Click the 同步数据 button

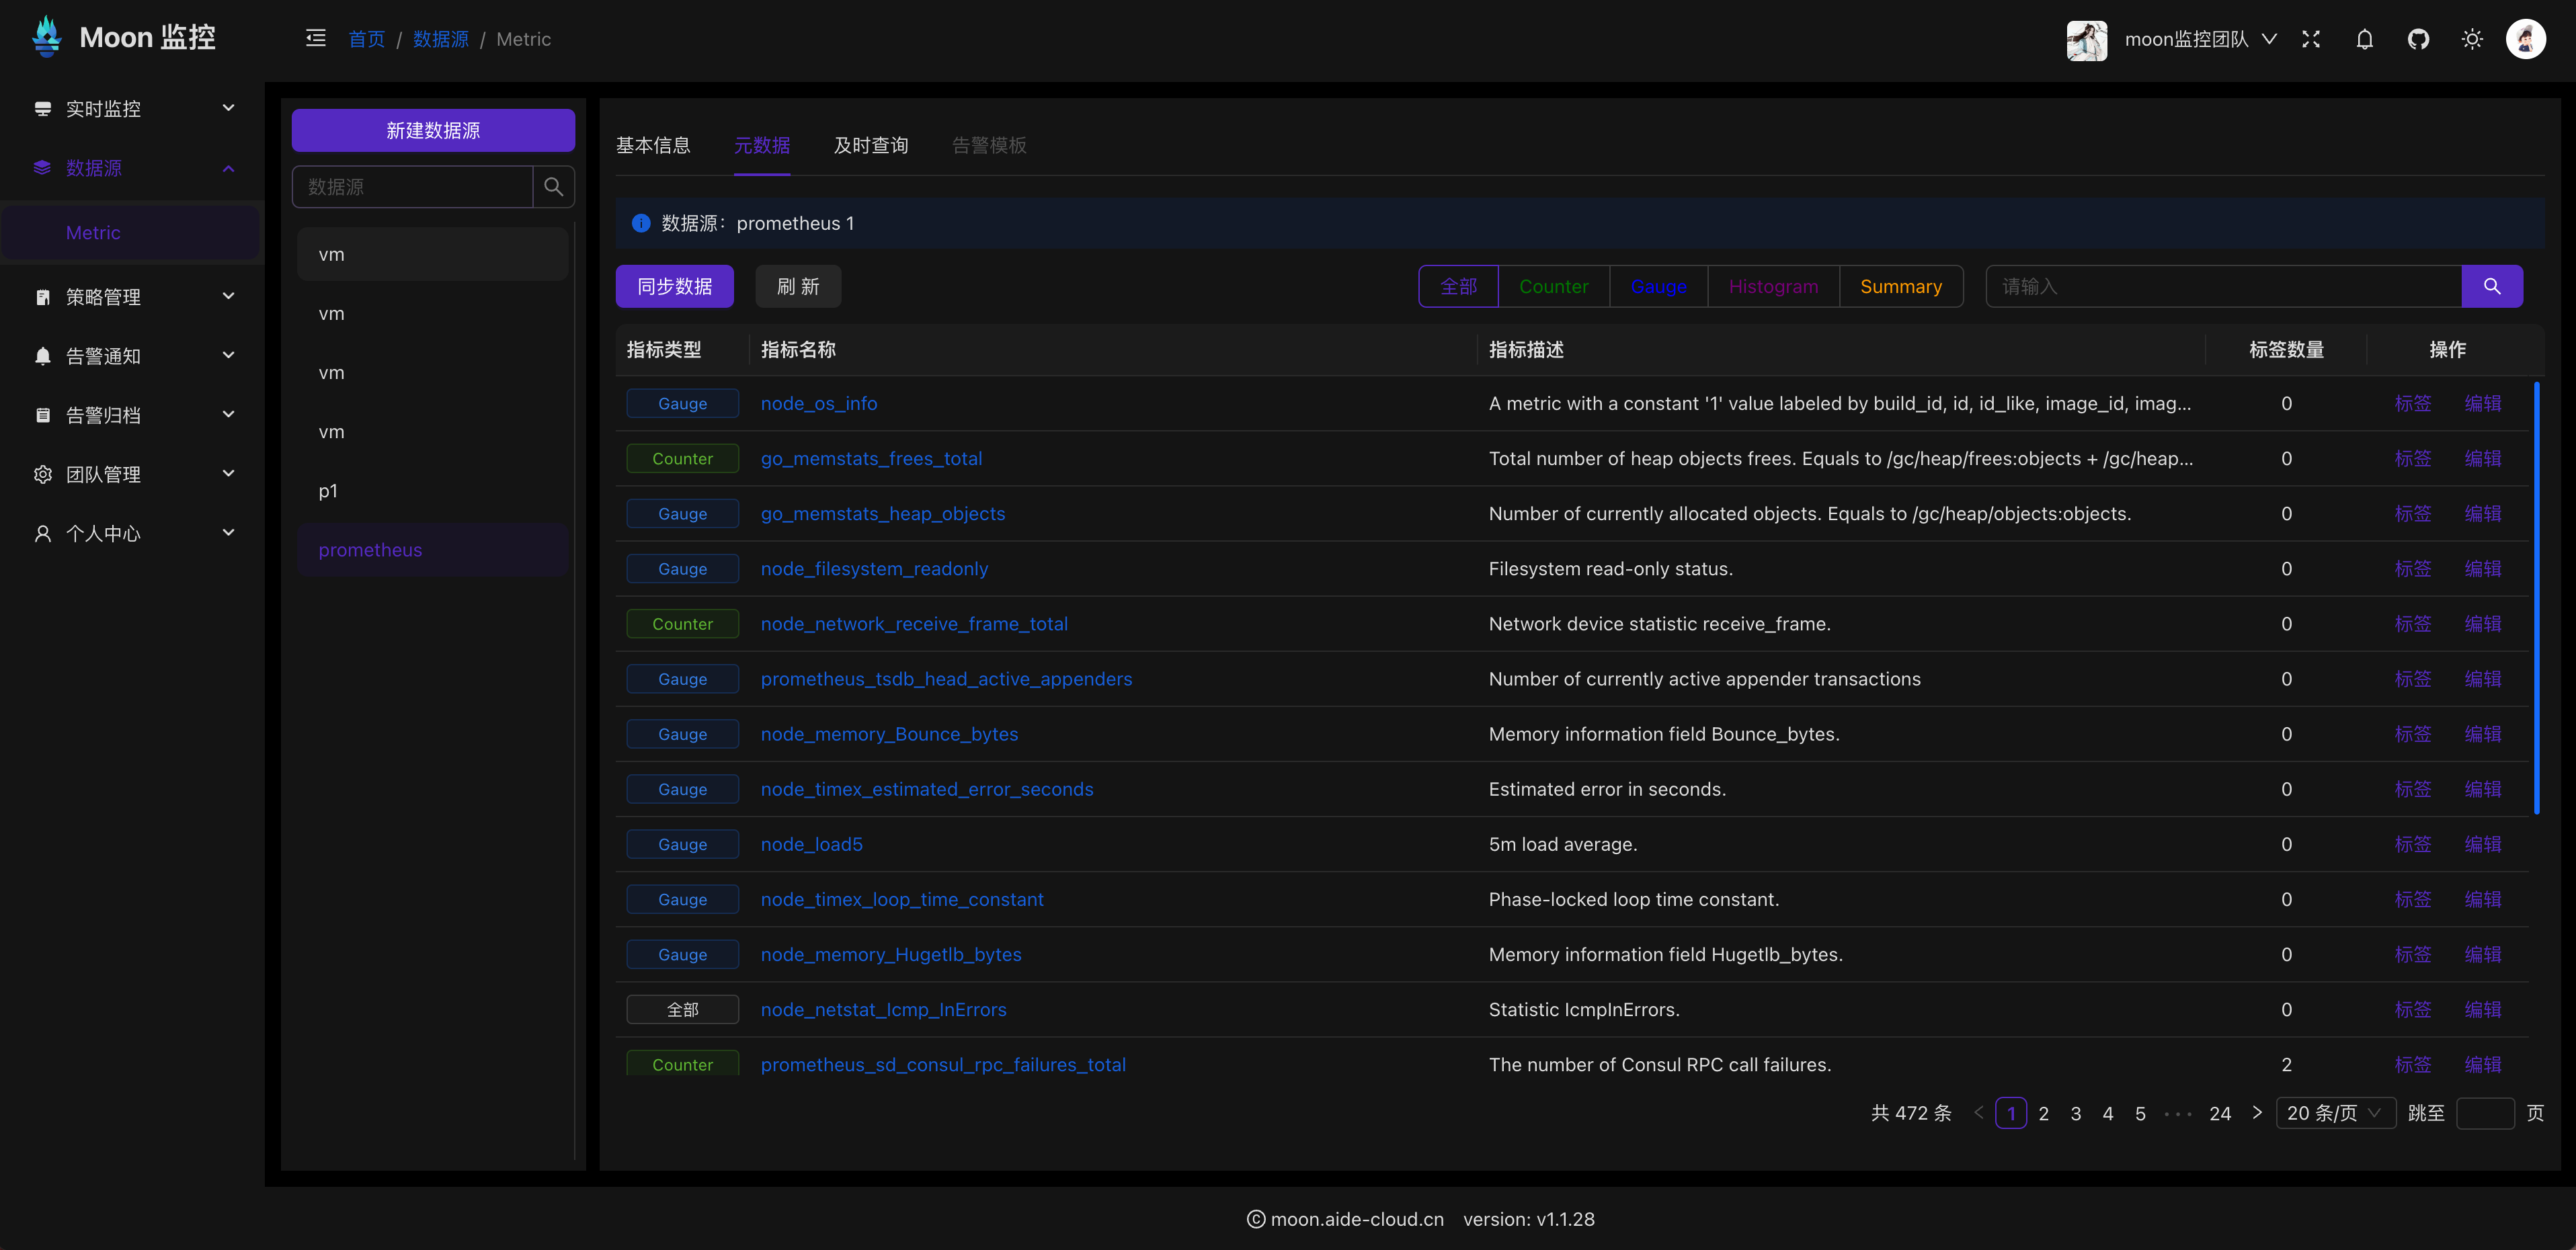pos(674,286)
